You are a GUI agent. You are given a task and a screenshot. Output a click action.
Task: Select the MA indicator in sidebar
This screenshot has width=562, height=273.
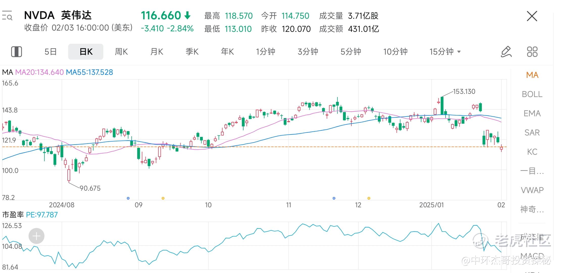(532, 75)
